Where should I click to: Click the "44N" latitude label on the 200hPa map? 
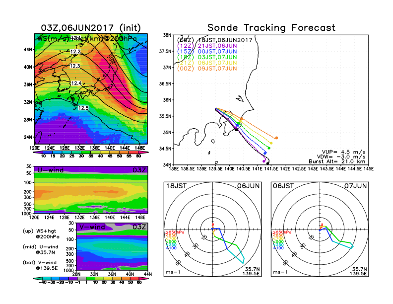click(28, 49)
